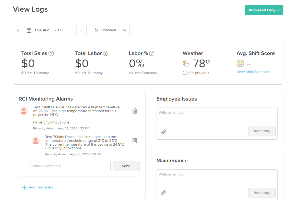Focus the Write a comment field

[x=70, y=166]
